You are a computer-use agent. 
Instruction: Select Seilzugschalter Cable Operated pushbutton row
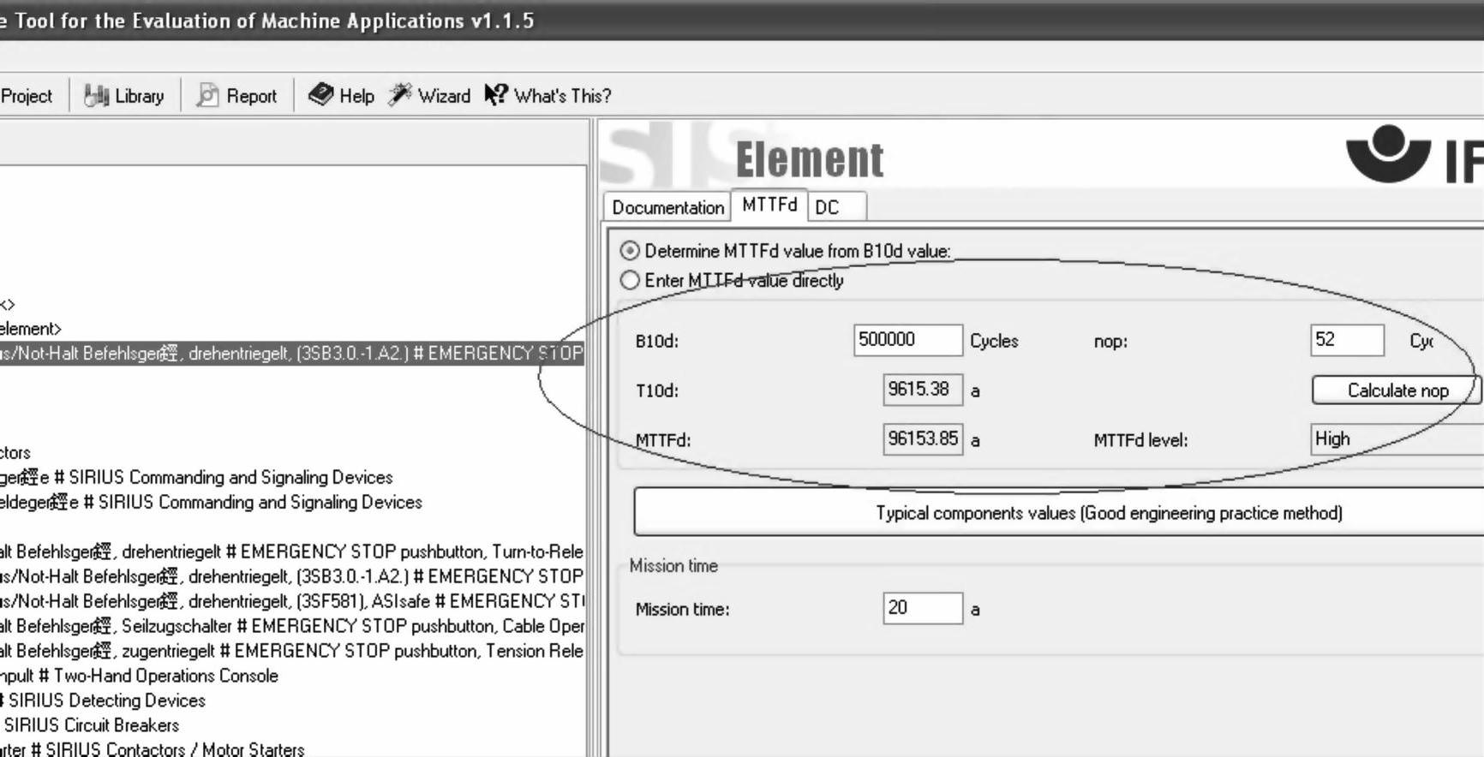[291, 626]
